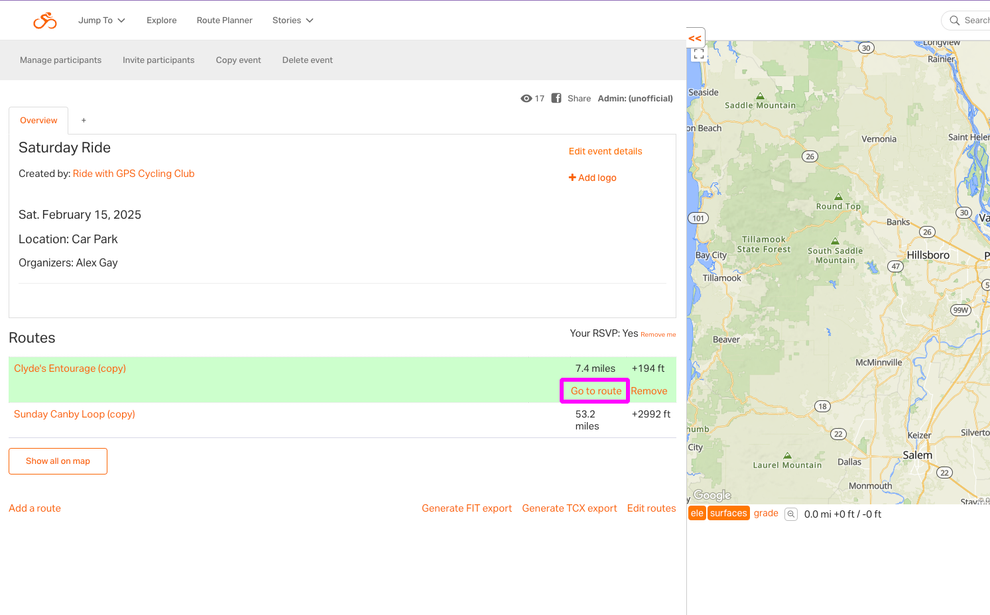
Task: Remove Clyde's Entourage route
Action: pos(649,391)
